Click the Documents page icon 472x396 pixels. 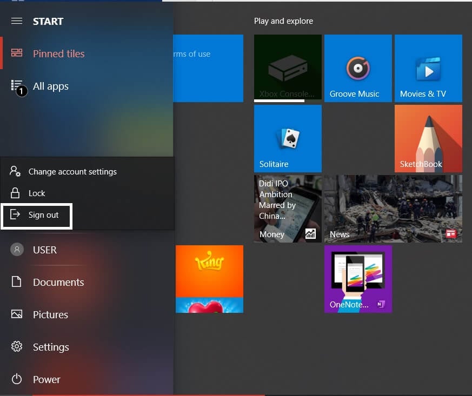click(x=17, y=282)
